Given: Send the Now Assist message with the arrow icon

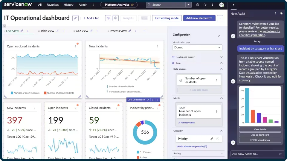Looking at the screenshot, I should 280,154.
